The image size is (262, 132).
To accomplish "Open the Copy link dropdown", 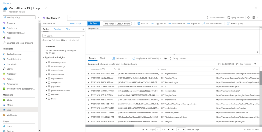I will [x=158, y=24].
